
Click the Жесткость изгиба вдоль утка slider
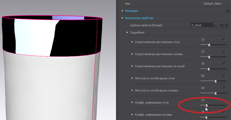[x=216, y=81]
